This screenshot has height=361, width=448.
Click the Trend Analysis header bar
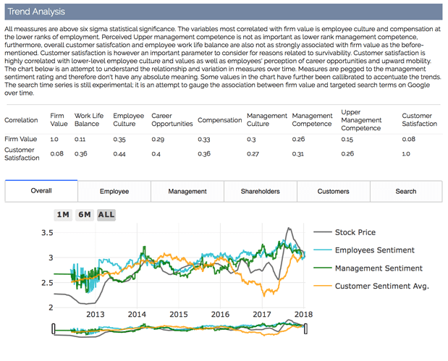pos(224,12)
